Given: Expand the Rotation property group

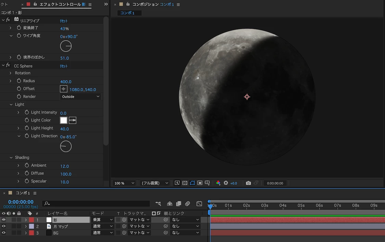Looking at the screenshot, I should [x=11, y=73].
